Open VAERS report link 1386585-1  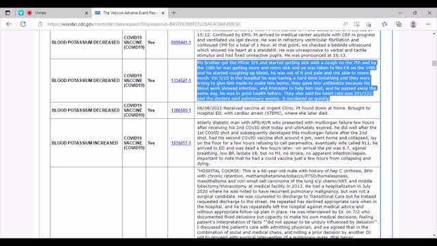(181, 110)
